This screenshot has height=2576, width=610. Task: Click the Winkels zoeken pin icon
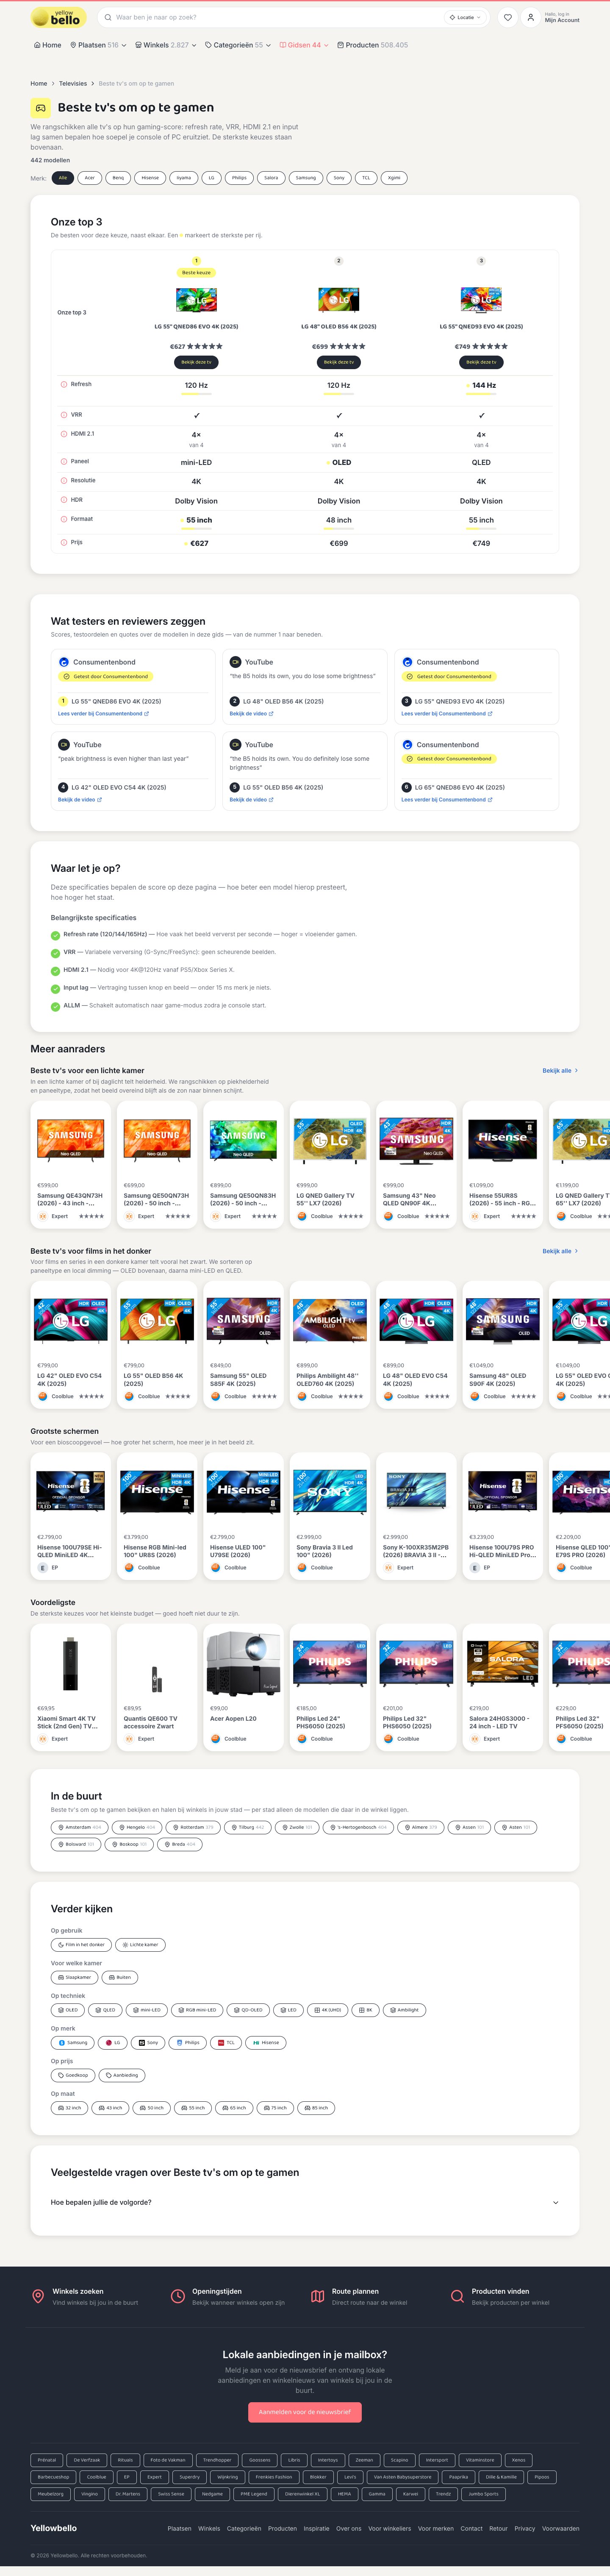[38, 2296]
